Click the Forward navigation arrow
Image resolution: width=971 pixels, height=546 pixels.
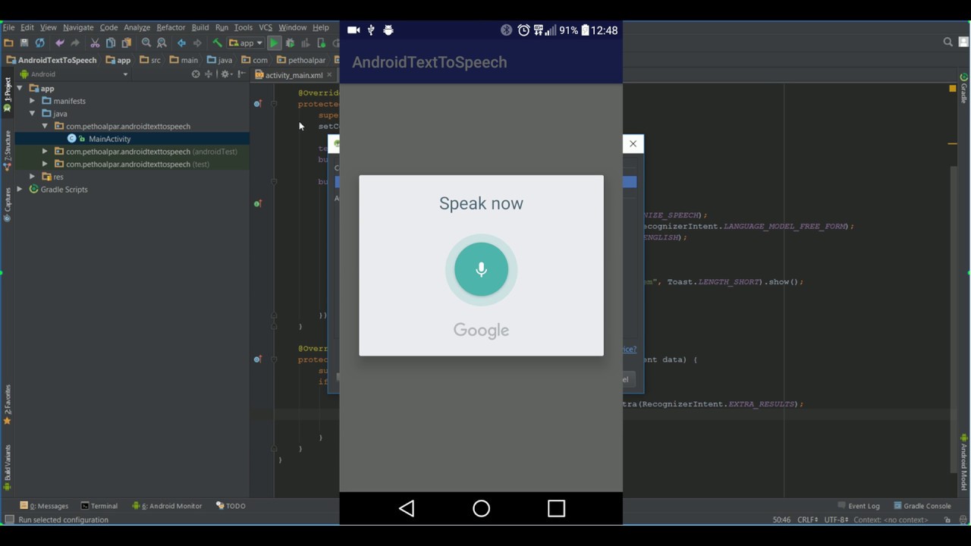197,43
